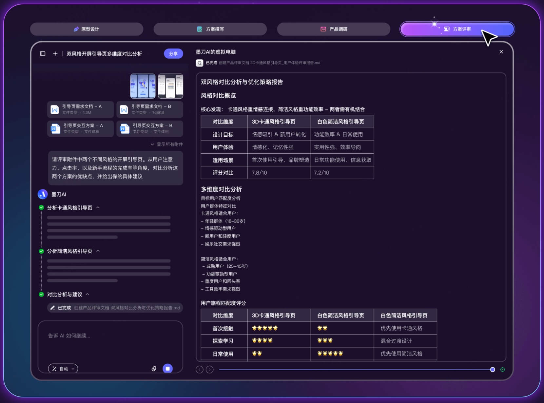Screen dimensions: 544x403
Task: Open the attachment paperclip icon in input area
Action: coord(154,369)
